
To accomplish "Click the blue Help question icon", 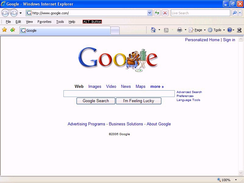I will (230, 30).
